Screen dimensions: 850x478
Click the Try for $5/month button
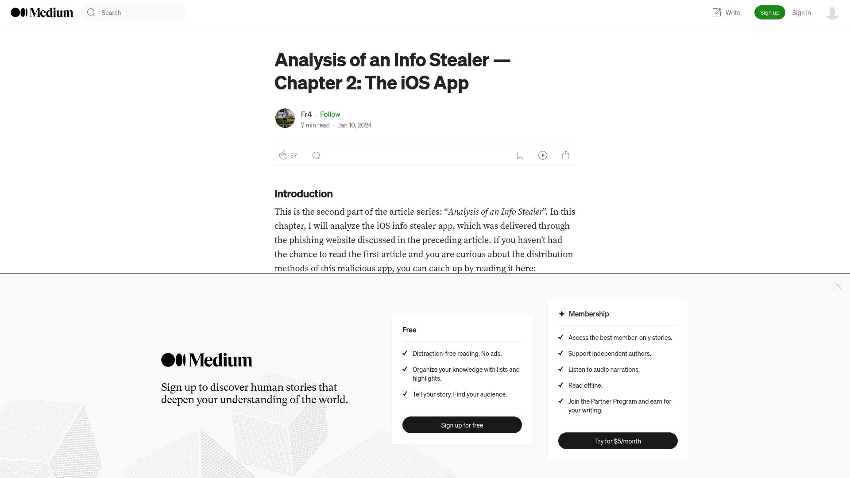[618, 441]
